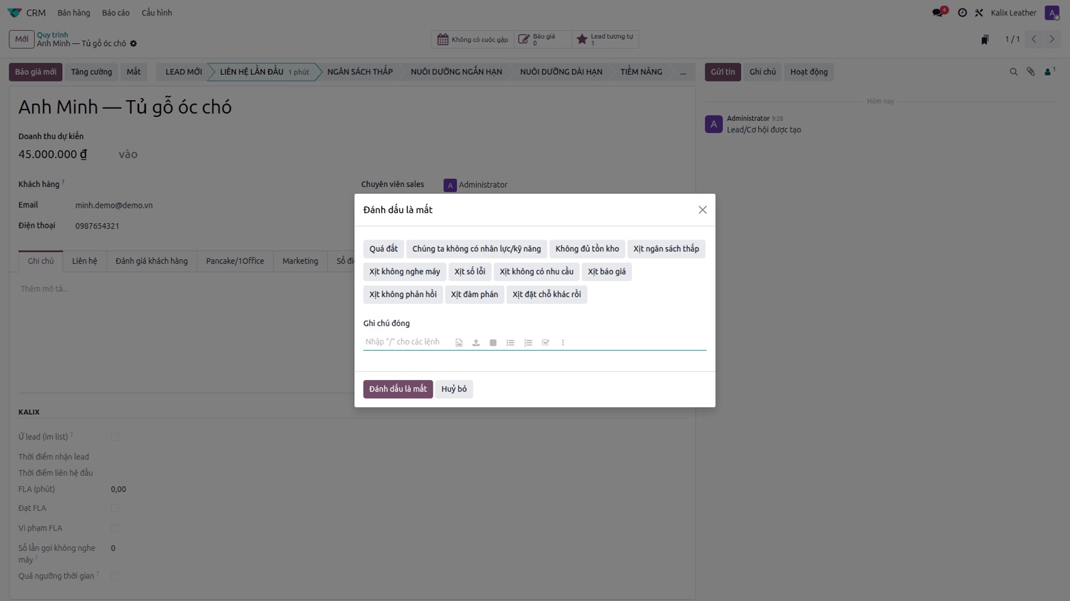Cancel with 'Huỷ bỏ' button
The image size is (1070, 601).
pyautogui.click(x=454, y=389)
